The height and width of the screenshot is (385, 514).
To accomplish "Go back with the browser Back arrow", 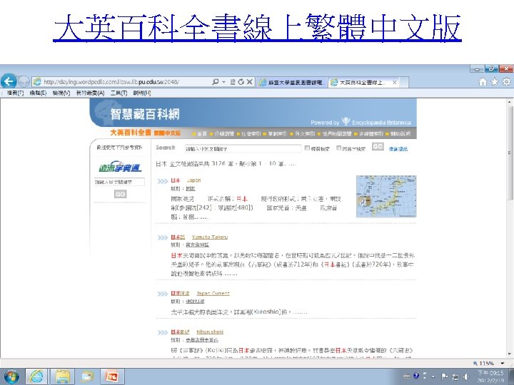I will pos(9,81).
